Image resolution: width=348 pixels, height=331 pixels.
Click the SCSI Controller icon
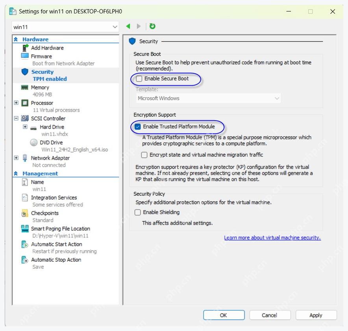(x=25, y=118)
